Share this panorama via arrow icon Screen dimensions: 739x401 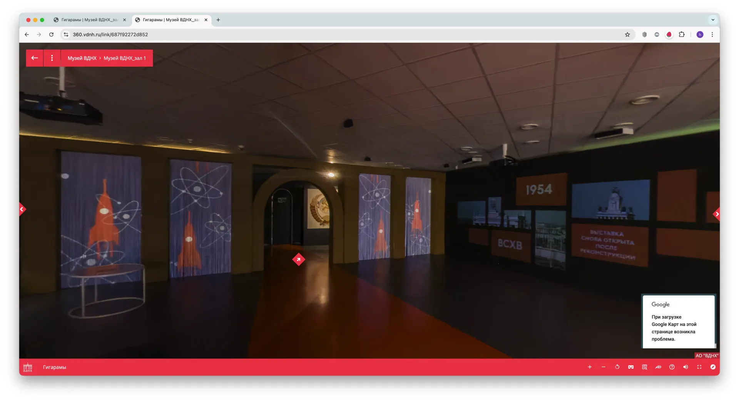pos(658,367)
